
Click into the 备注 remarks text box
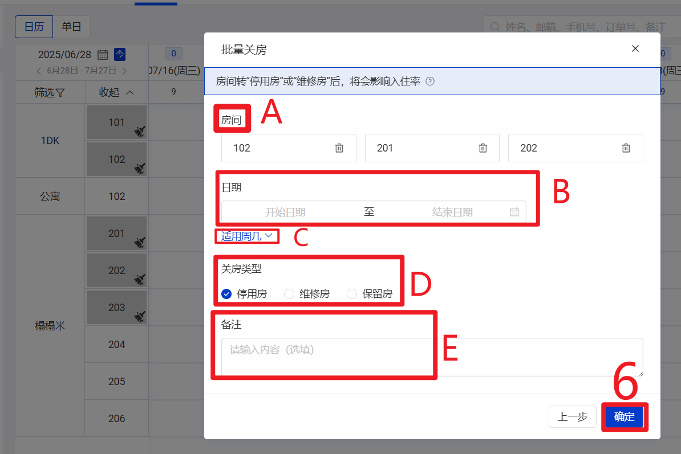point(432,356)
